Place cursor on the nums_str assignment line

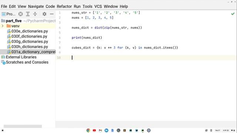click(106, 13)
